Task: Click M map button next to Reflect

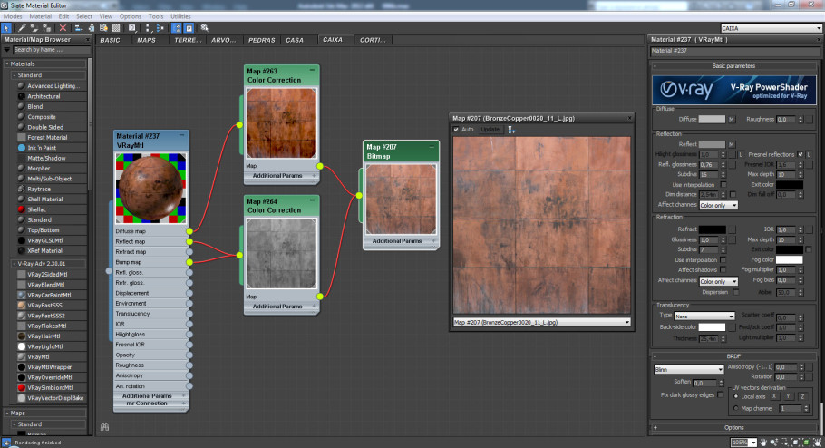Action: [x=732, y=144]
